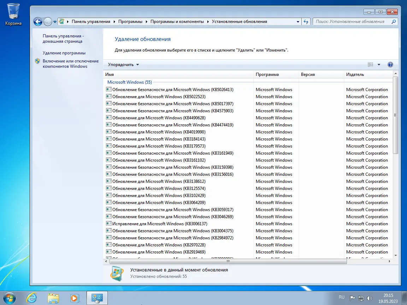Click the vertical scrollbar thumb of updates list
Image resolution: width=407 pixels, height=305 pixels.
point(396,115)
